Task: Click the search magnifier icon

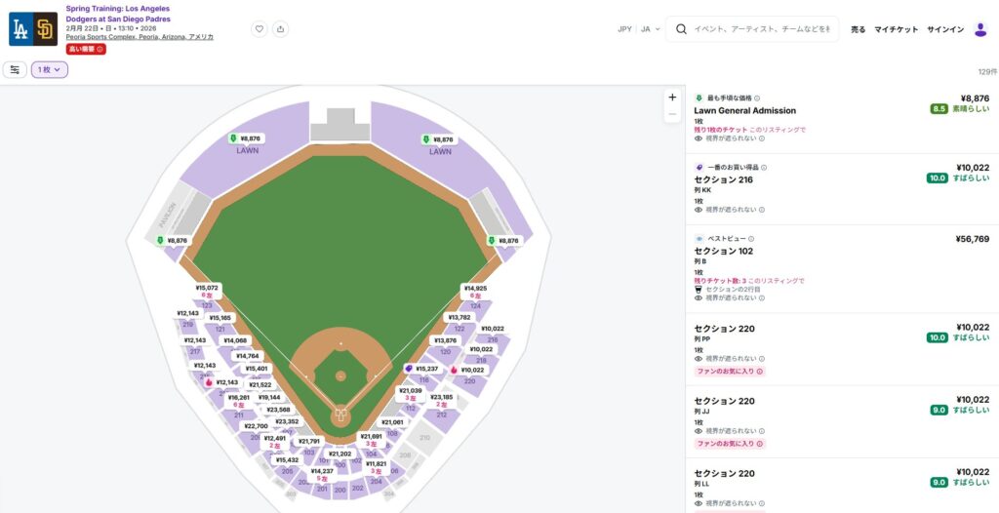Action: click(x=680, y=29)
